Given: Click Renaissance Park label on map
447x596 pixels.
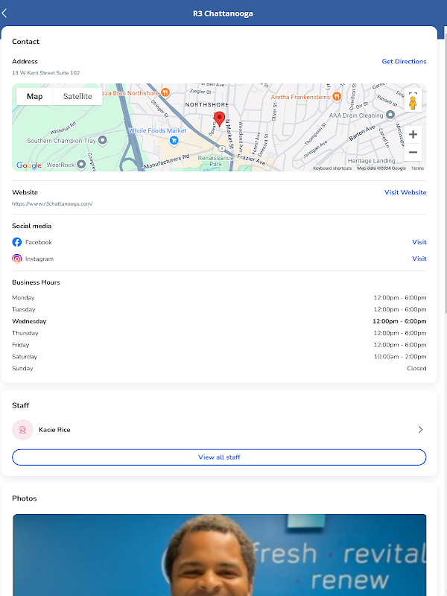Looking at the screenshot, I should (215, 161).
